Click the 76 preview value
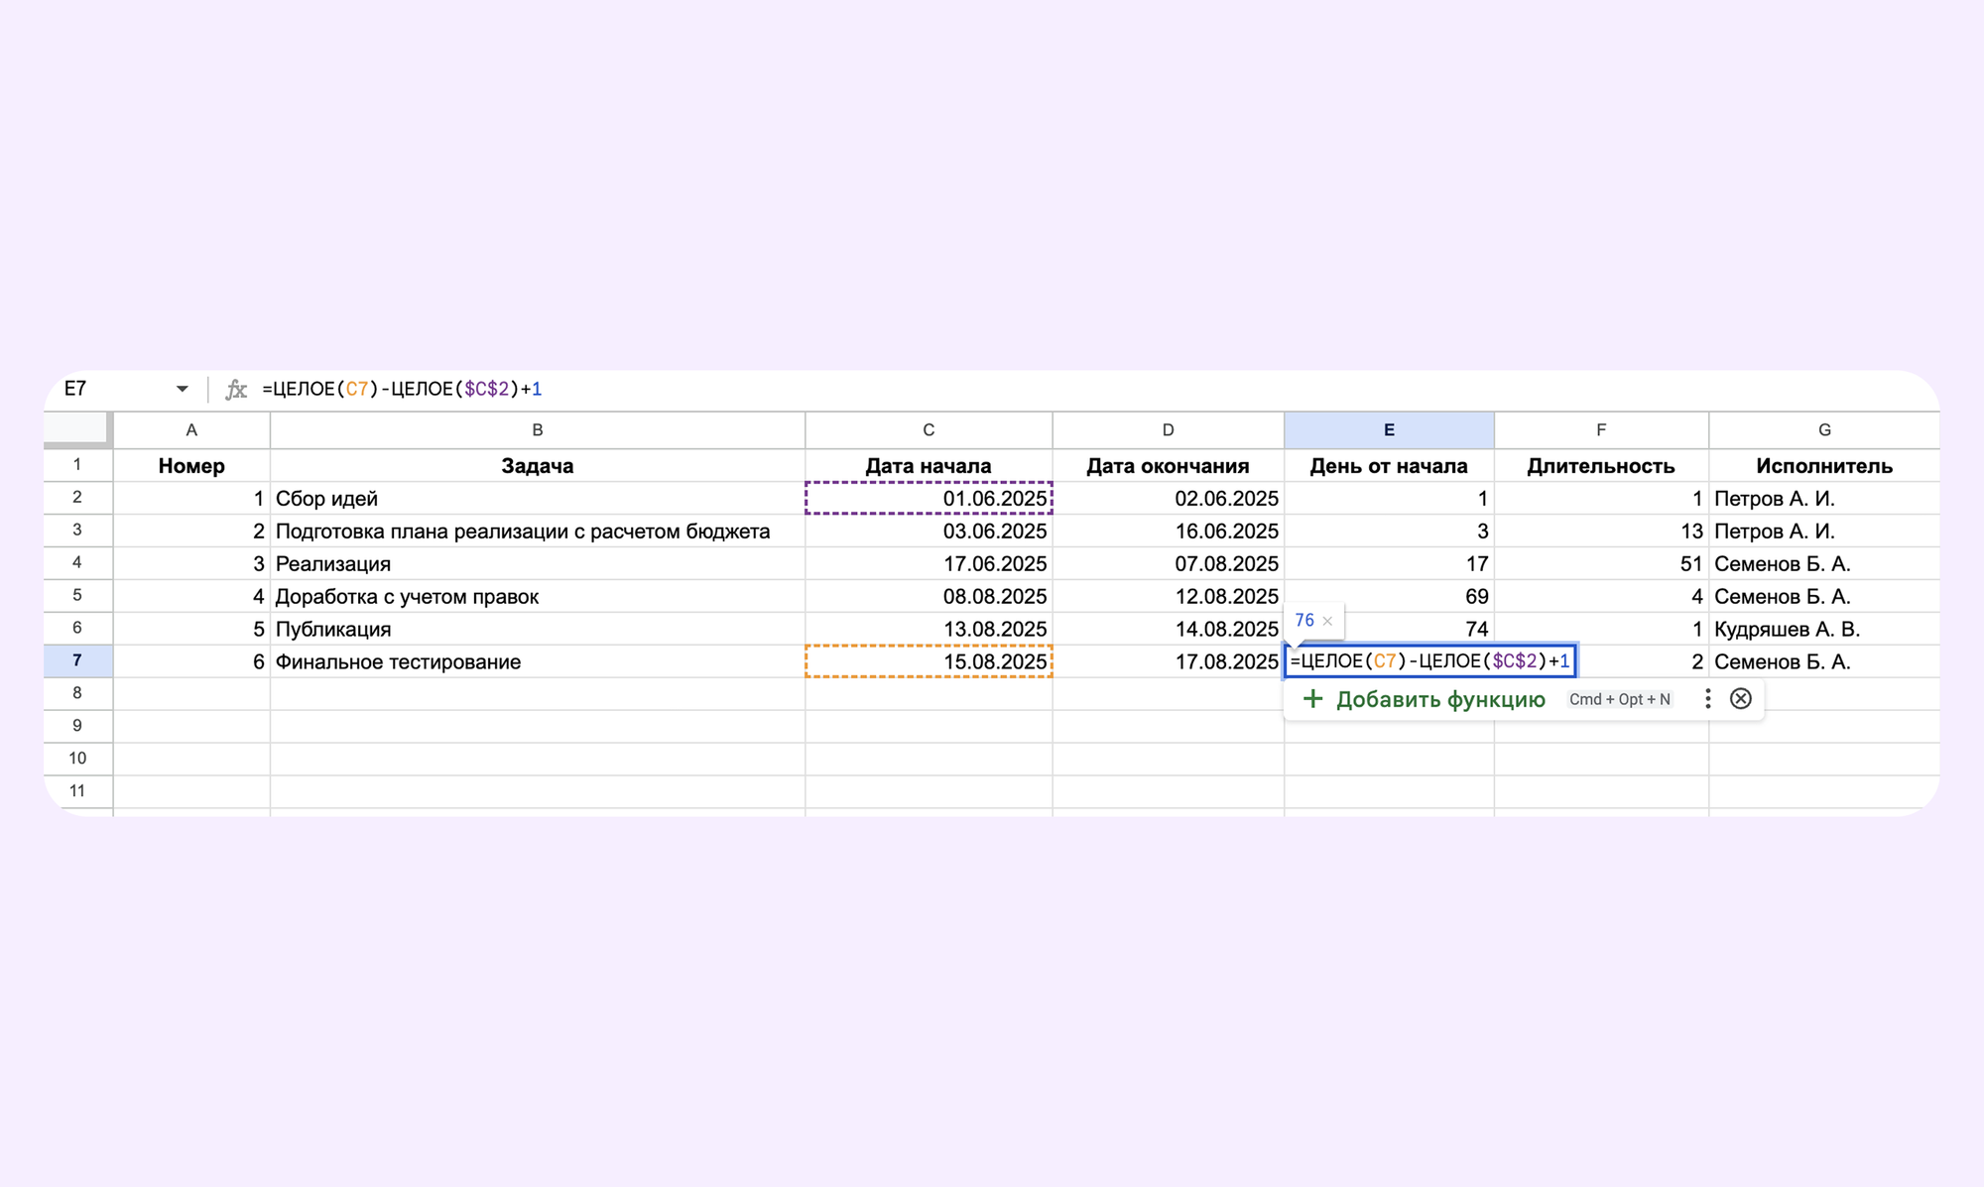The image size is (1984, 1187). [x=1304, y=621]
